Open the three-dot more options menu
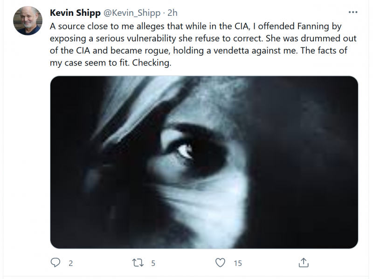The height and width of the screenshot is (279, 373). click(x=353, y=12)
